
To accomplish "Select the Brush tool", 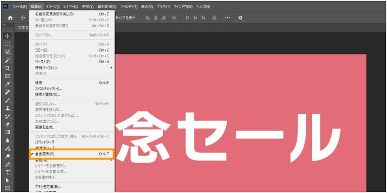I will coord(8,100).
